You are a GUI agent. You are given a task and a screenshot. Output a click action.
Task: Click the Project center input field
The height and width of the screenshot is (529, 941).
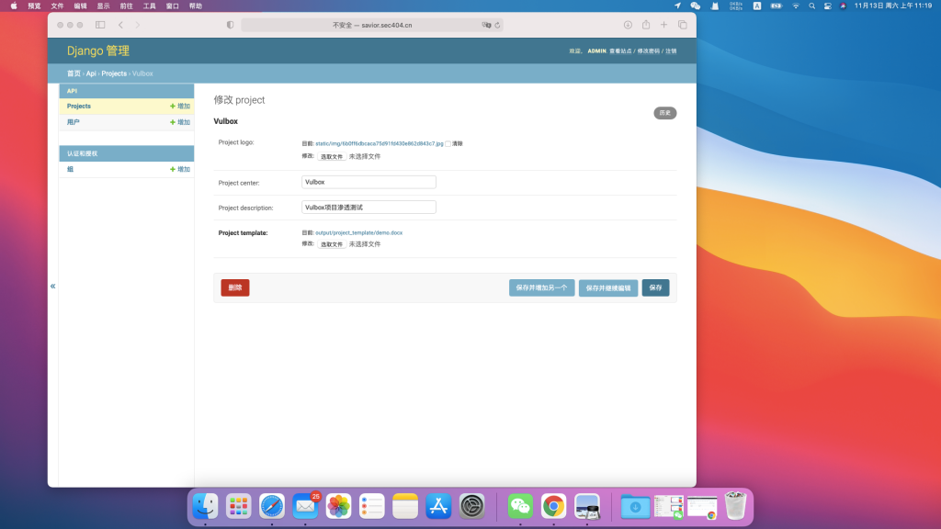click(x=368, y=183)
